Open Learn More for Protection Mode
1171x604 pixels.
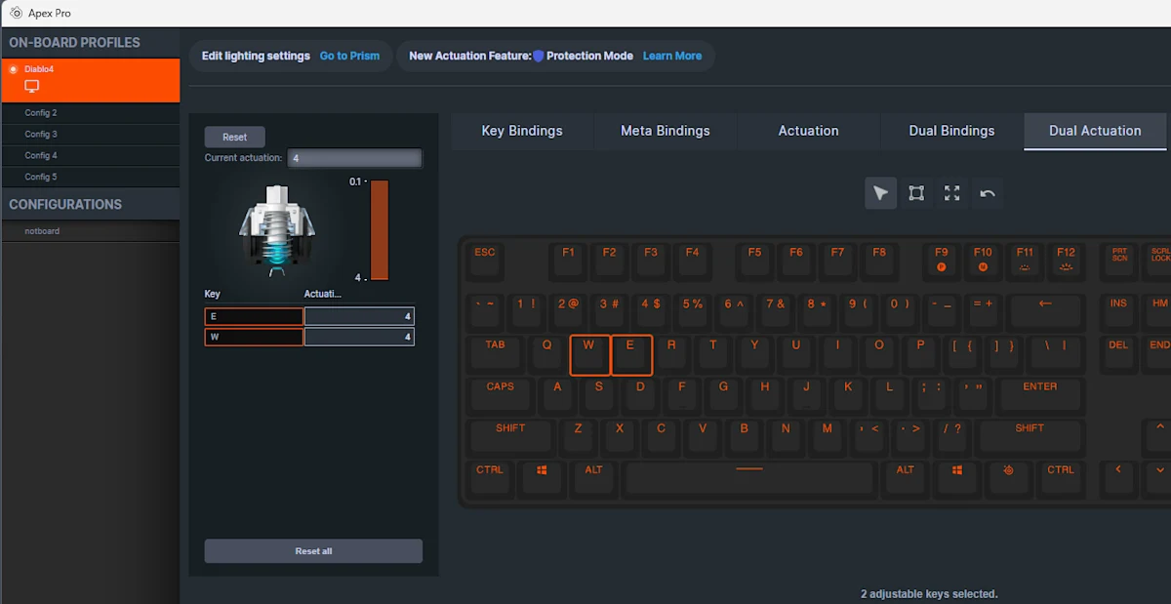click(x=671, y=56)
